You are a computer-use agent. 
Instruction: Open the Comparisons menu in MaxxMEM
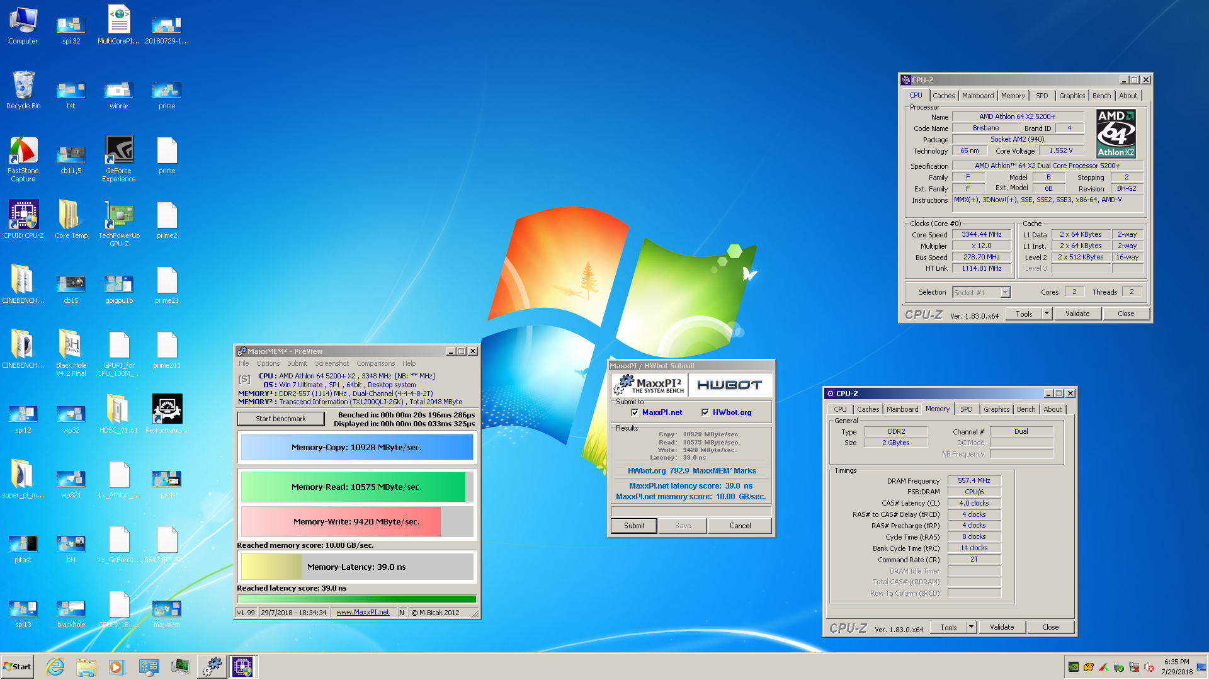(375, 363)
